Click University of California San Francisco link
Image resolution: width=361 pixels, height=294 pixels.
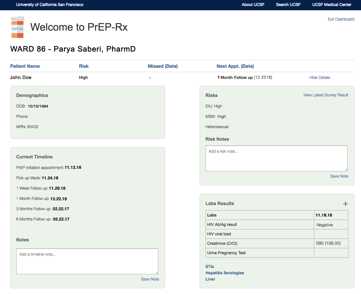click(50, 5)
